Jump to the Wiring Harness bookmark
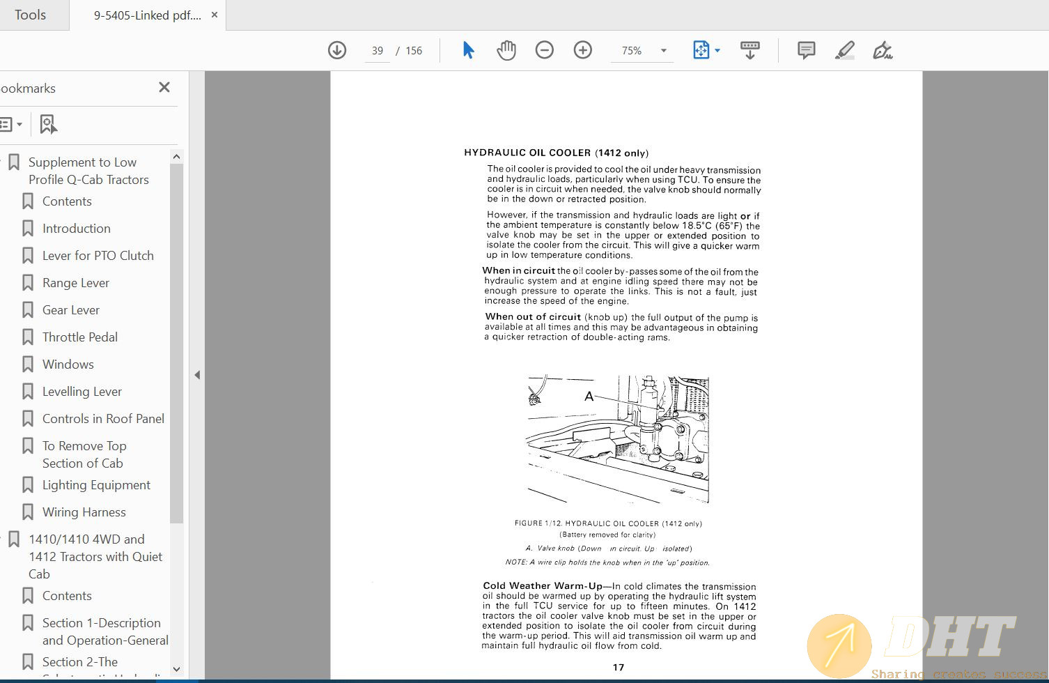 84,512
